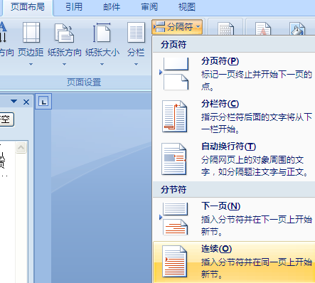The width and height of the screenshot is (315, 283).
Task: Select 连续(O) continuous section break
Action: 234,262
